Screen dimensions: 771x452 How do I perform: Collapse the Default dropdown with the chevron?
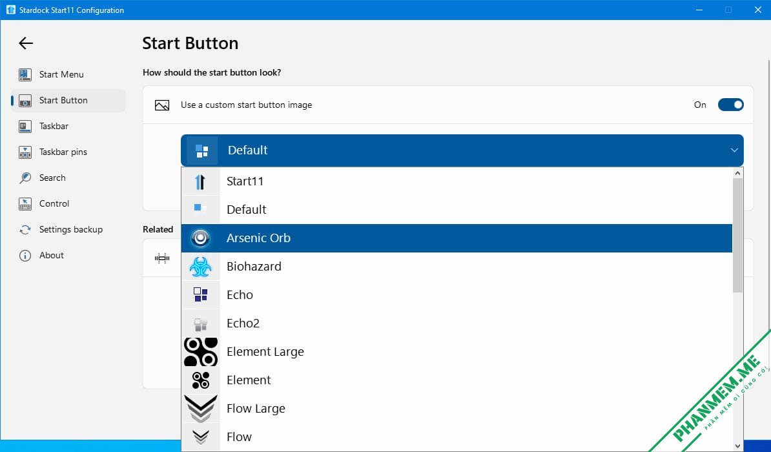pyautogui.click(x=734, y=150)
